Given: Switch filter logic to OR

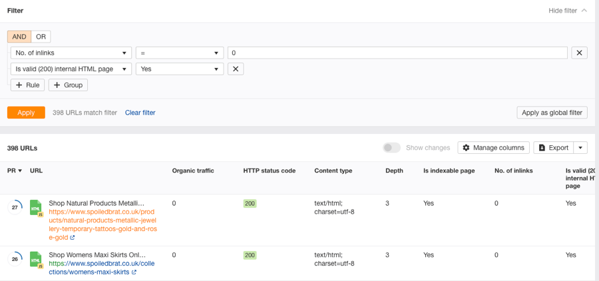Looking at the screenshot, I should (x=41, y=37).
